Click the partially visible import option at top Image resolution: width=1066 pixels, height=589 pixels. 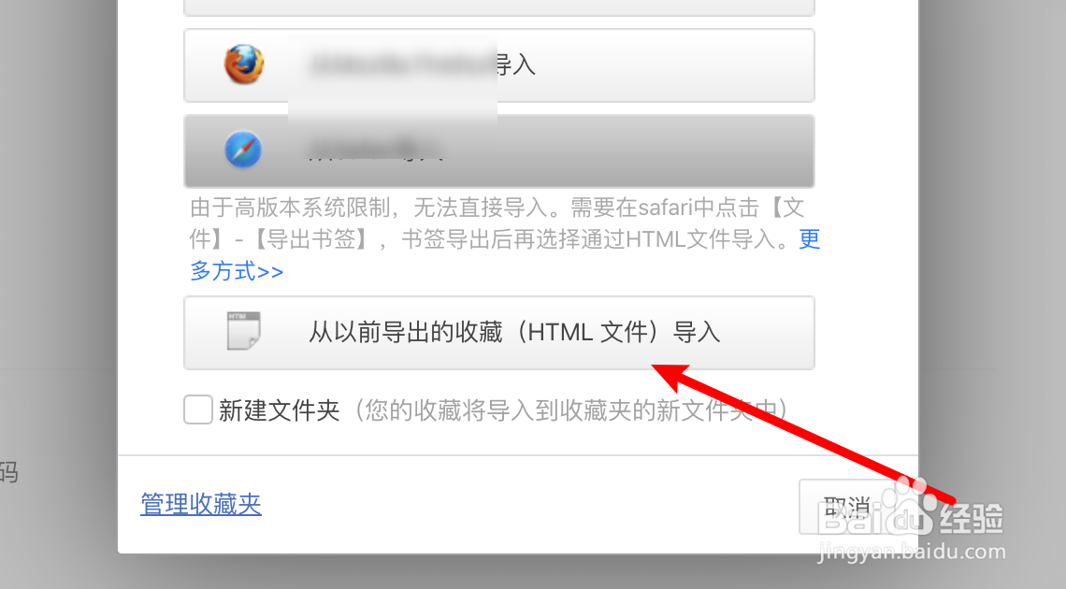[499, 7]
